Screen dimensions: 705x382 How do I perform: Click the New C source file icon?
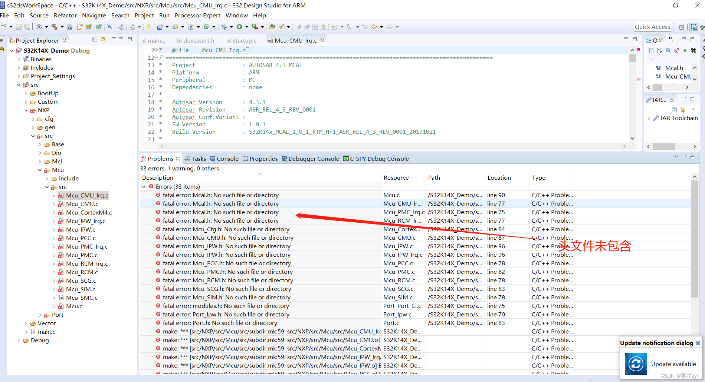(191, 27)
